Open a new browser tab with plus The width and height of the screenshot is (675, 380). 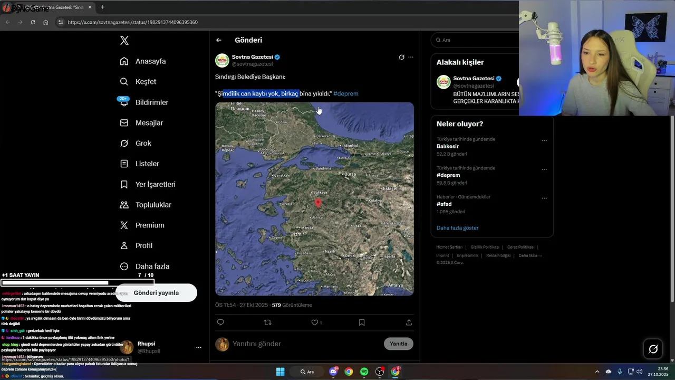click(102, 7)
